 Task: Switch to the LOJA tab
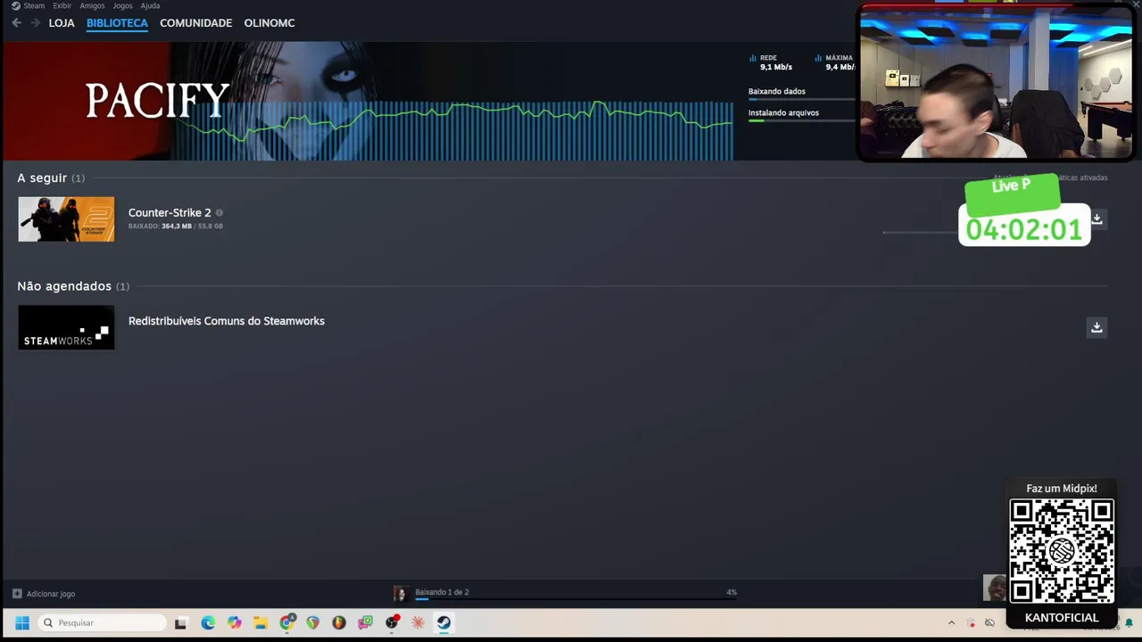pyautogui.click(x=62, y=23)
